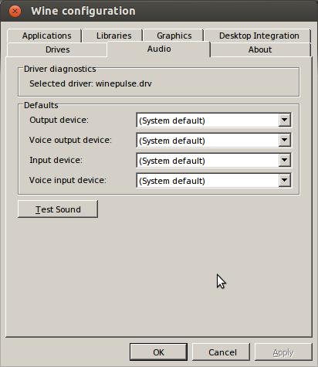Select the Desktop Integration tab
The width and height of the screenshot is (318, 367).
click(258, 36)
